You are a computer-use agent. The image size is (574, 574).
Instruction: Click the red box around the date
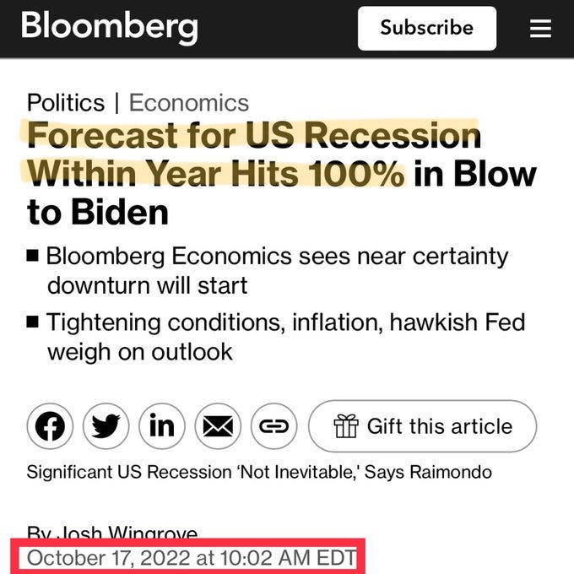(187, 556)
